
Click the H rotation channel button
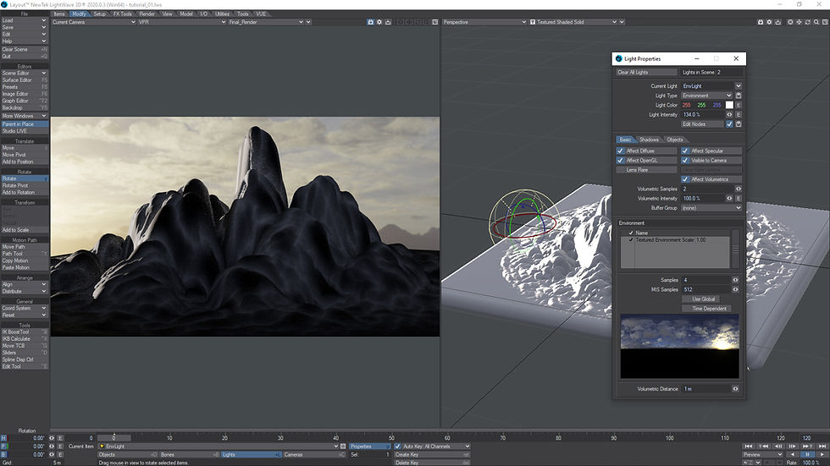3,438
